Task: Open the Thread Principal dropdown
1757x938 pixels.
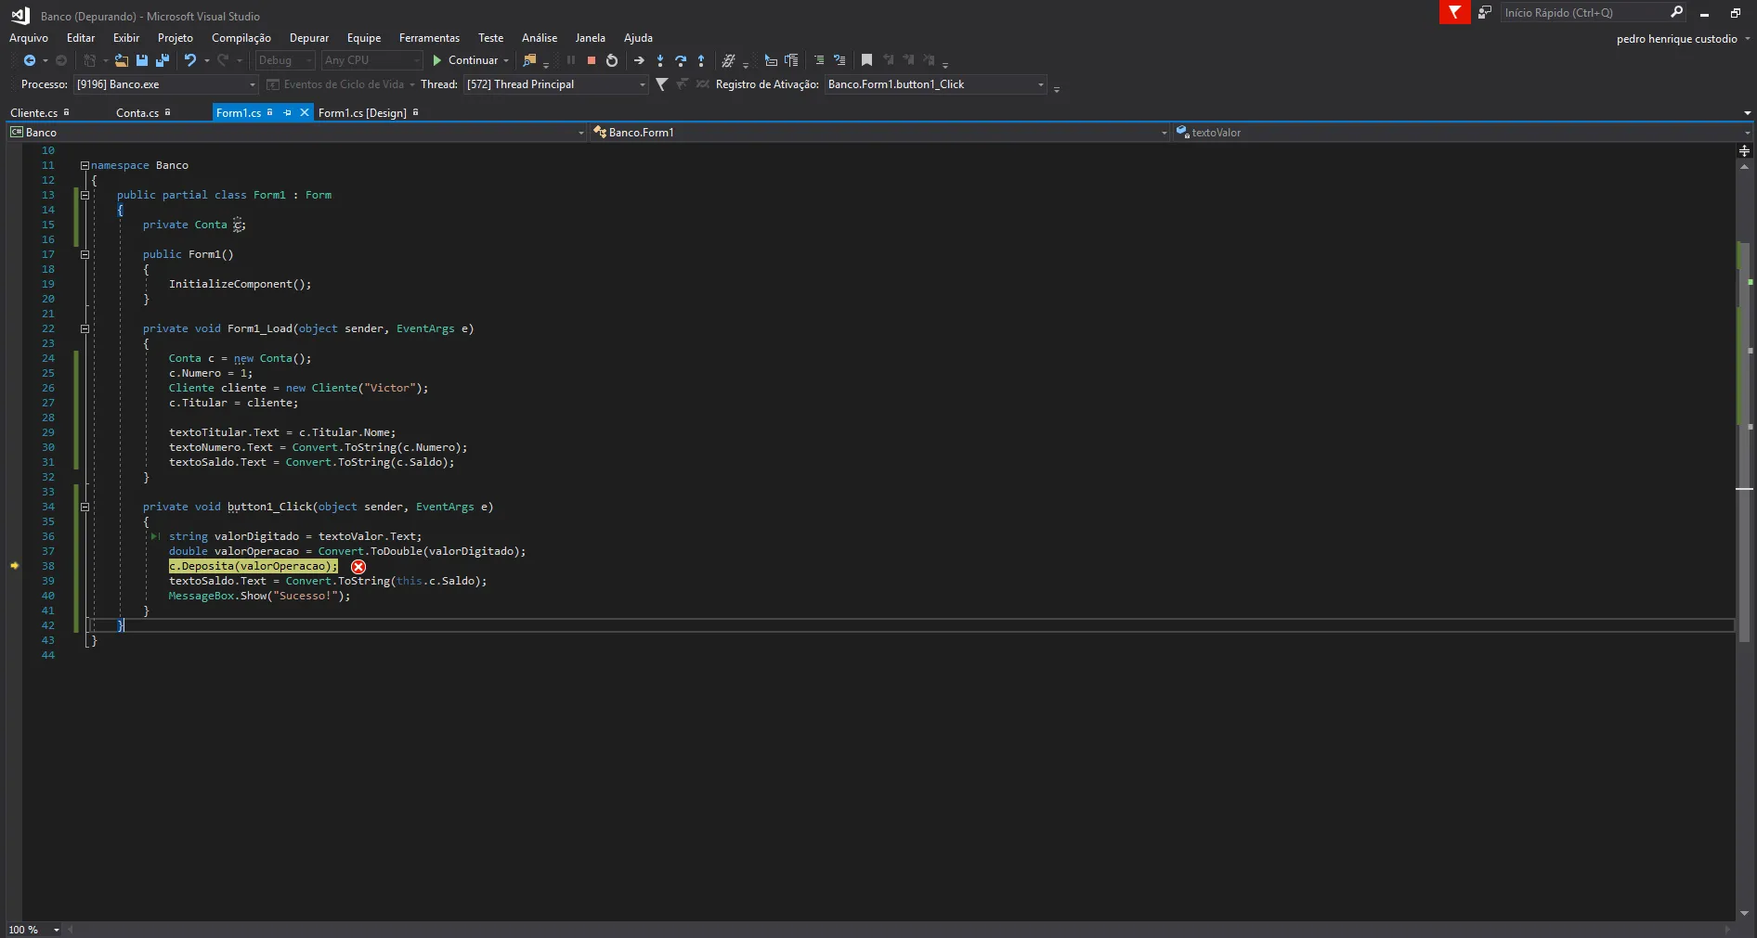Action: click(642, 84)
